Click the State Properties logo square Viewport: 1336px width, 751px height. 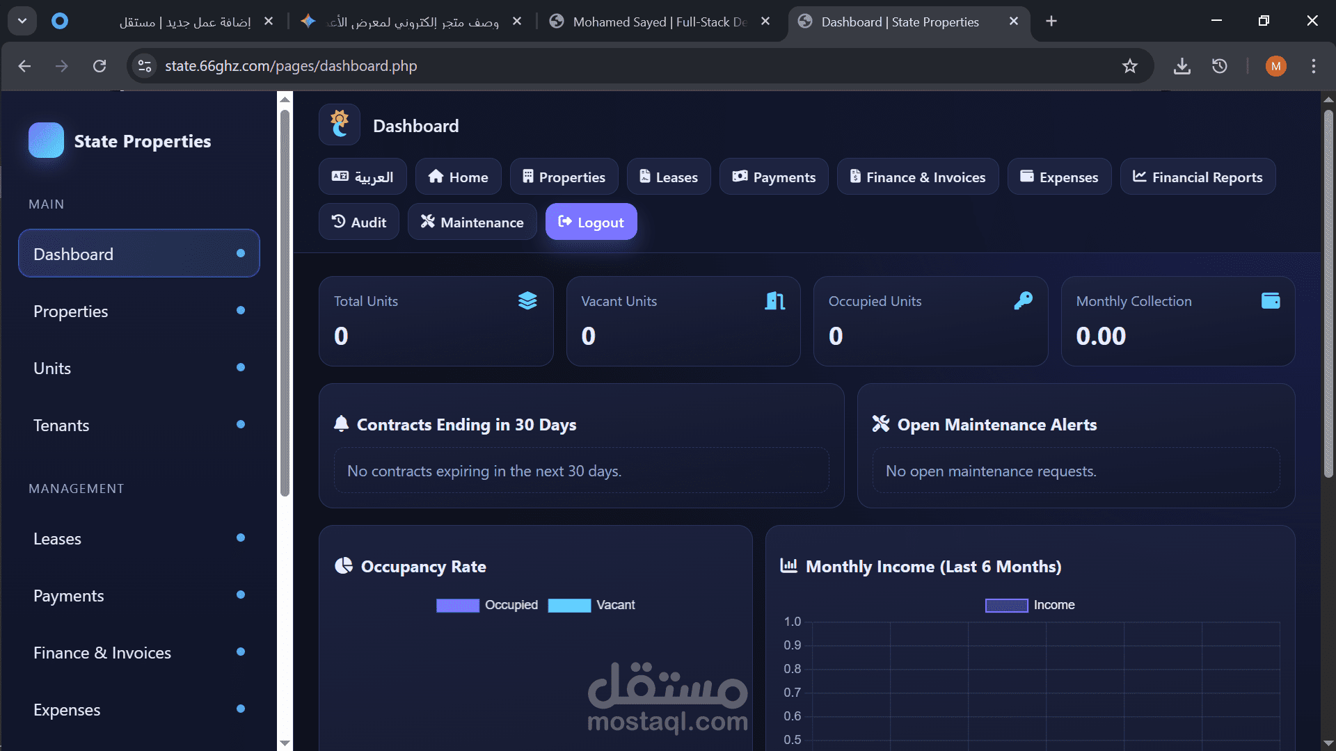click(x=46, y=140)
